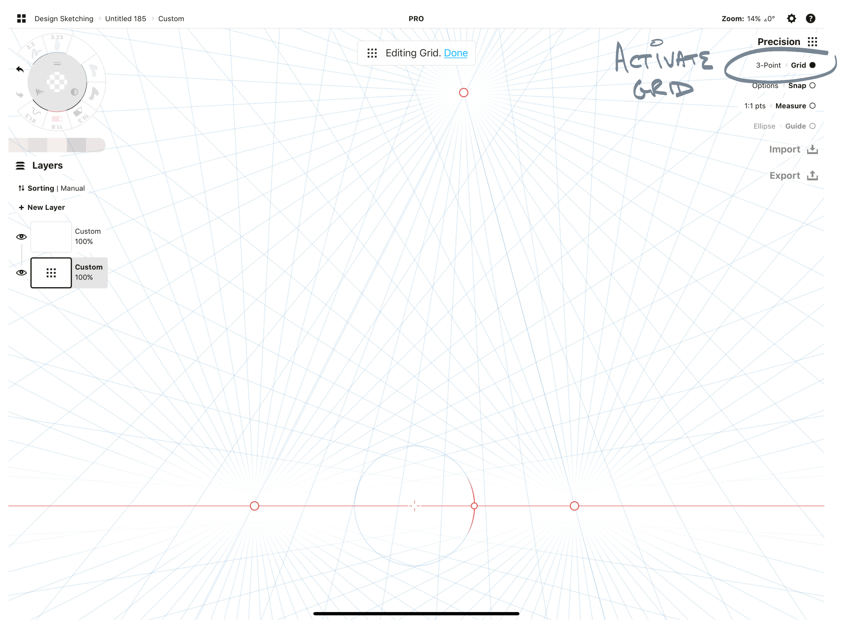Click New Layer in Layers panel
The height and width of the screenshot is (628, 847).
42,207
